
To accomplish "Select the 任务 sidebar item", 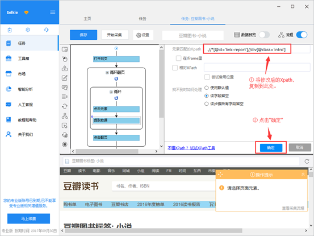I will pos(30,43).
